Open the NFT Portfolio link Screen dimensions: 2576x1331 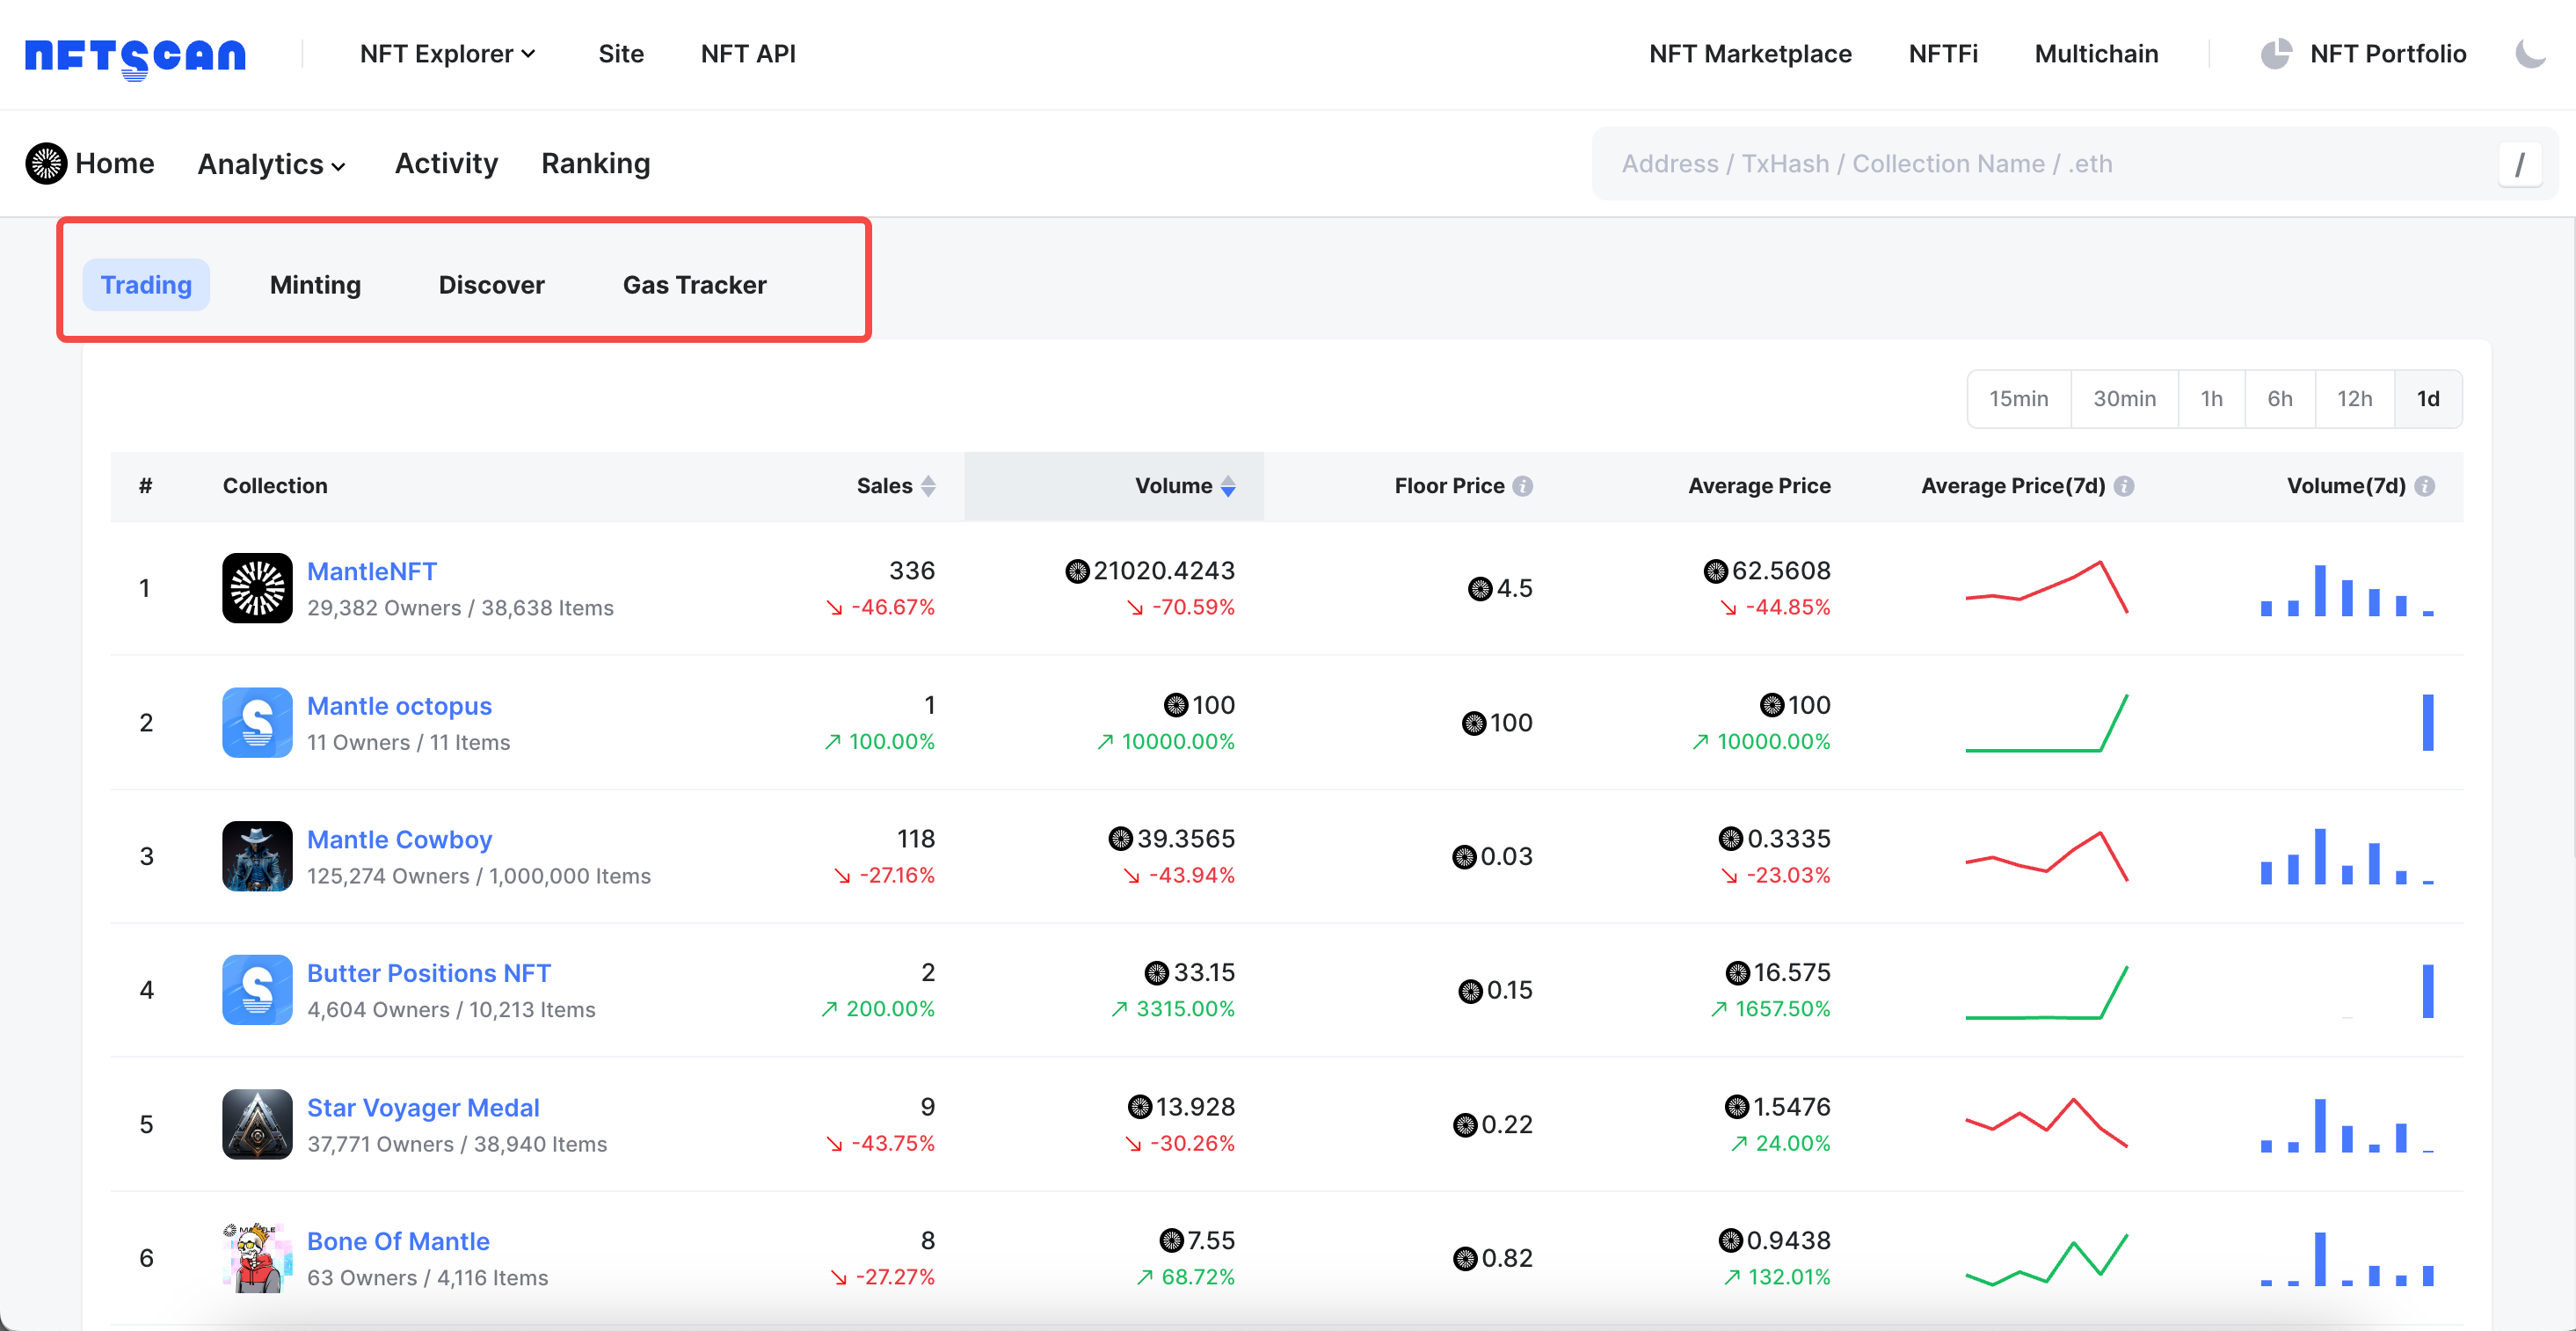coord(2388,54)
